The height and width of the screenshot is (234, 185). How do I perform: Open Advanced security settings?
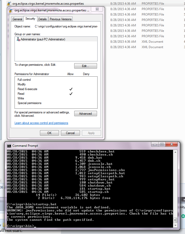pyautogui.click(x=86, y=114)
